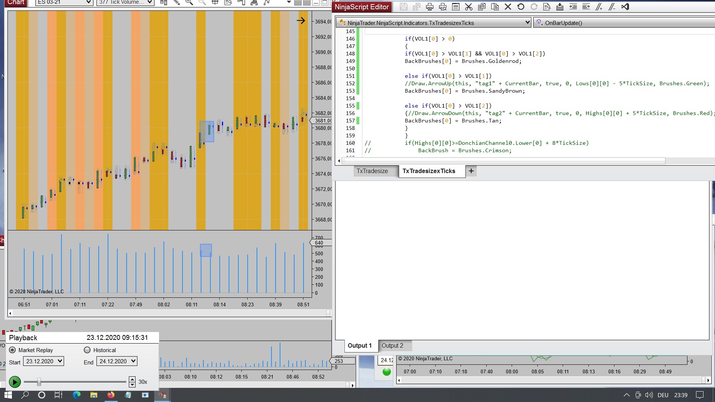Click the Undo icon in editor toolbar
715x402 pixels.
coord(521,7)
